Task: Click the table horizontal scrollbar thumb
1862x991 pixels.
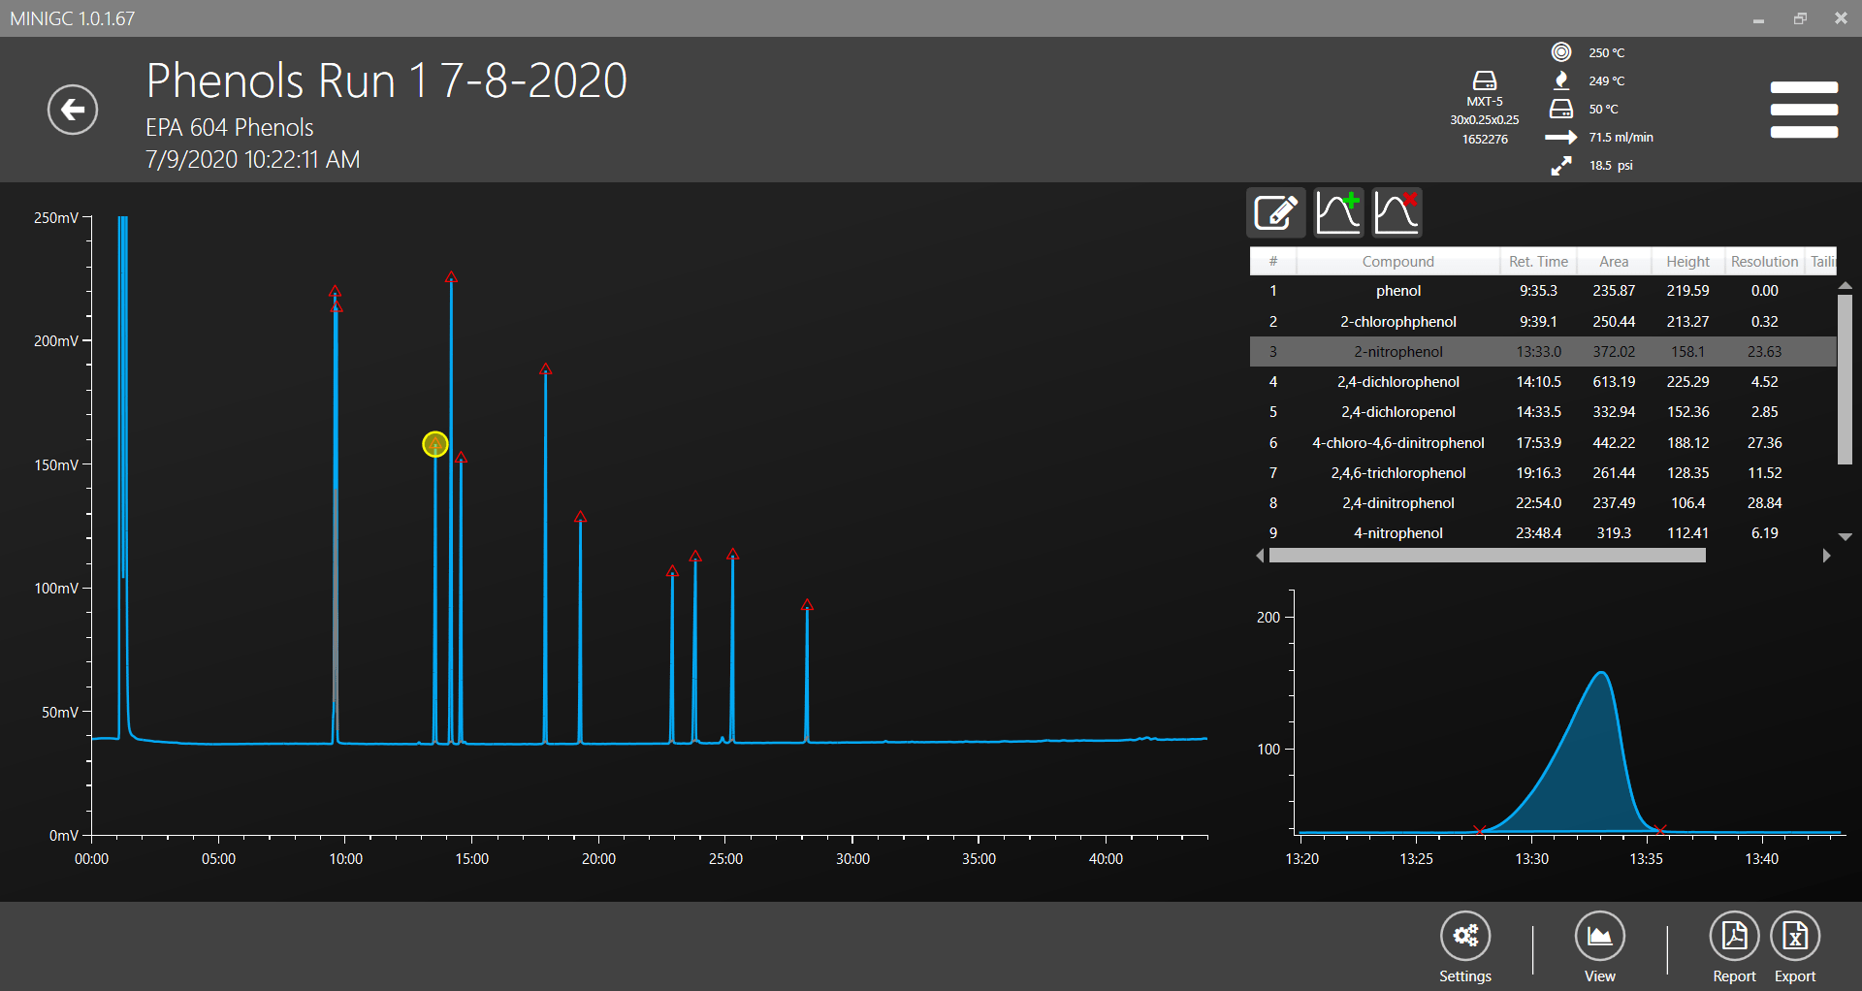Action: 1487,556
